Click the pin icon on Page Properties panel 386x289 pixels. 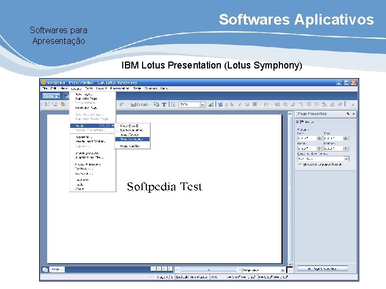point(348,114)
